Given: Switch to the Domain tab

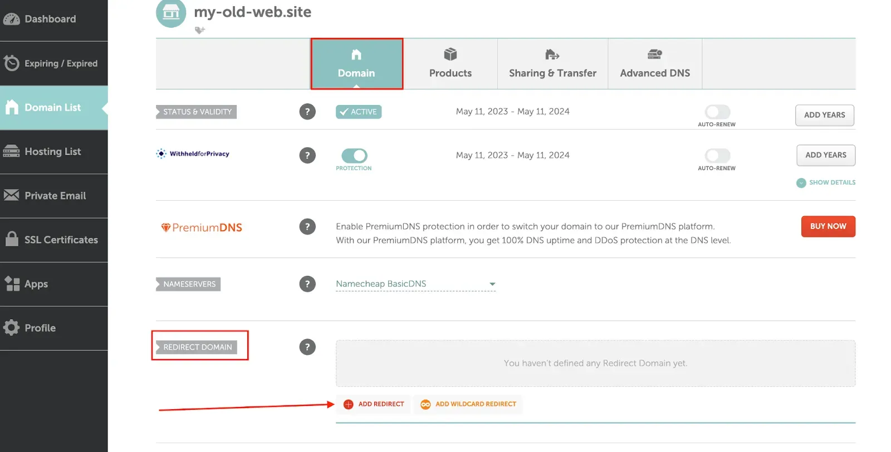Looking at the screenshot, I should [356, 64].
